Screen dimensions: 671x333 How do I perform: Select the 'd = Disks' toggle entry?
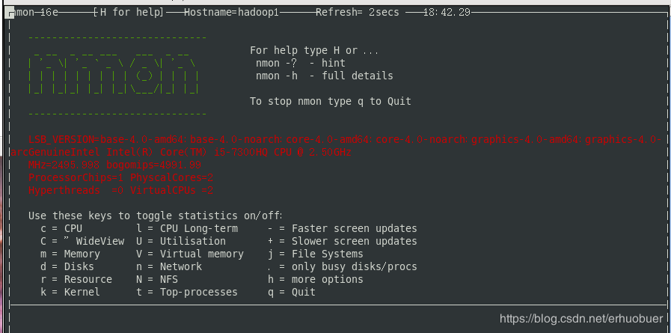[x=67, y=266]
